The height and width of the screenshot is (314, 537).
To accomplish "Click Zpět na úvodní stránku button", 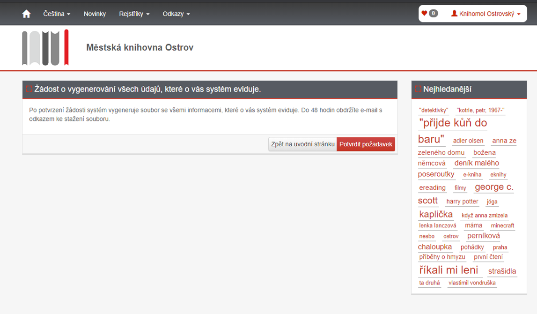I will pos(302,144).
